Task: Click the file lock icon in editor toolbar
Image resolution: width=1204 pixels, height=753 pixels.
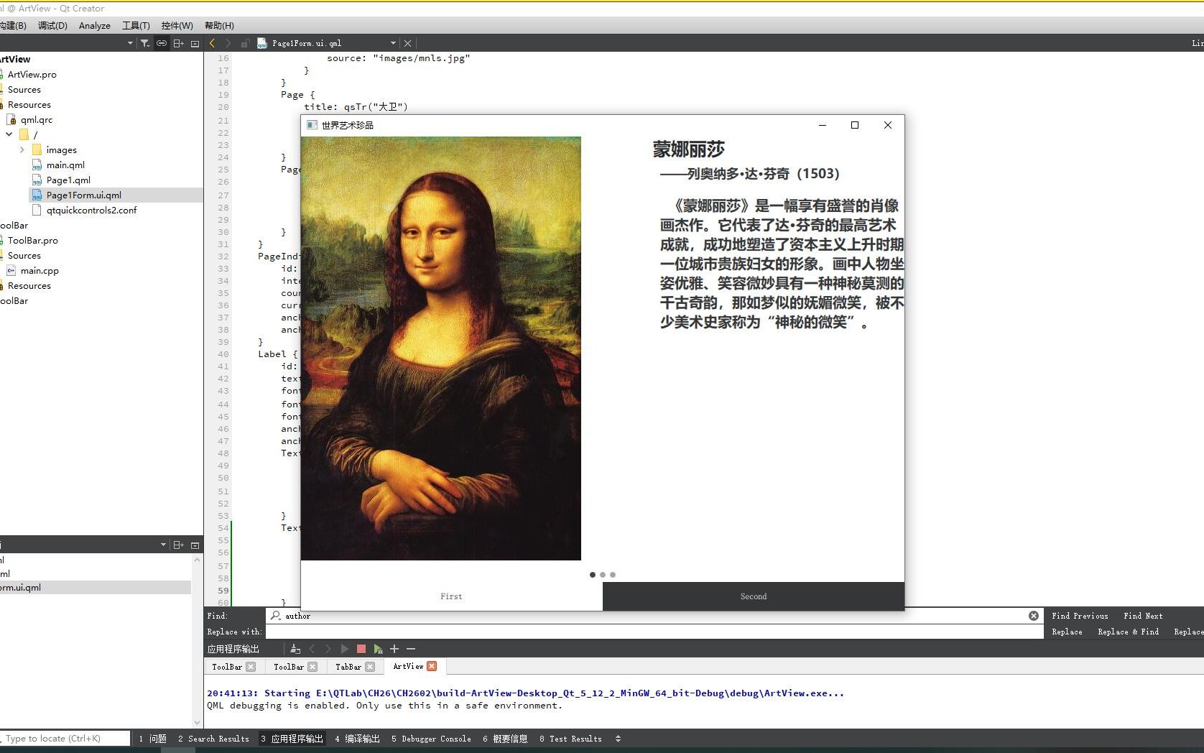Action: 245,43
